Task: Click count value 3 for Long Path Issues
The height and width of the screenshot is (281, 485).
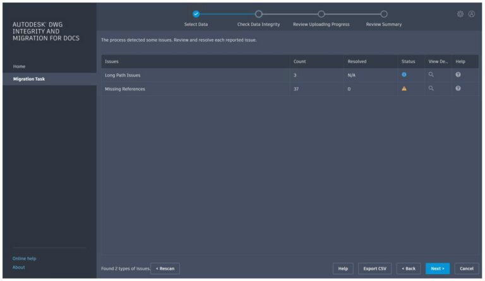Action: click(295, 75)
